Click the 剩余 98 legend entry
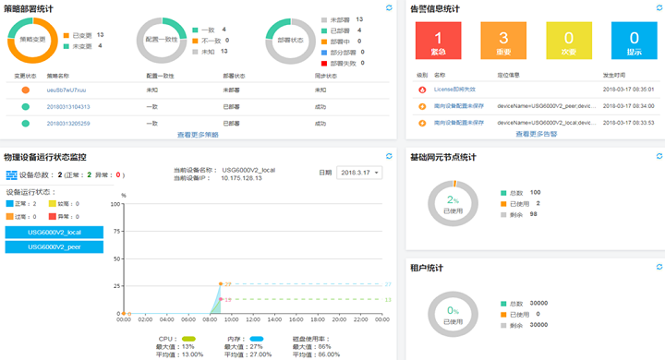The height and width of the screenshot is (360, 665). click(x=519, y=214)
